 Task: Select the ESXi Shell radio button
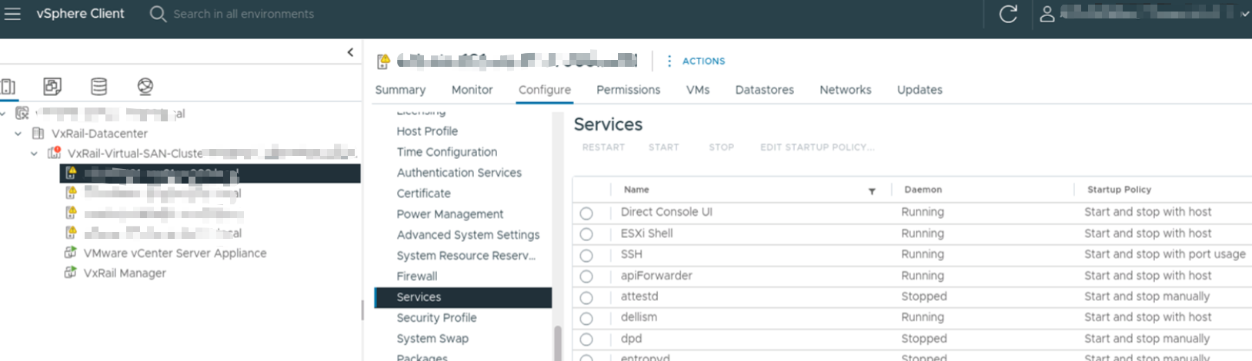[586, 233]
